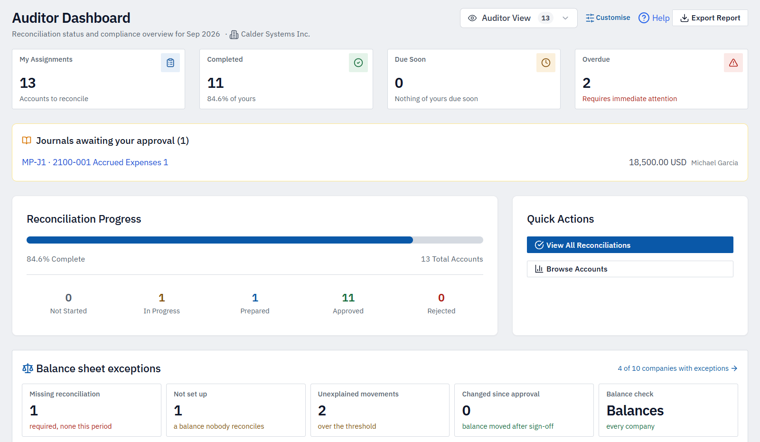Click Michael Garcia name on journal row
This screenshot has height=442, width=760.
[x=714, y=163]
